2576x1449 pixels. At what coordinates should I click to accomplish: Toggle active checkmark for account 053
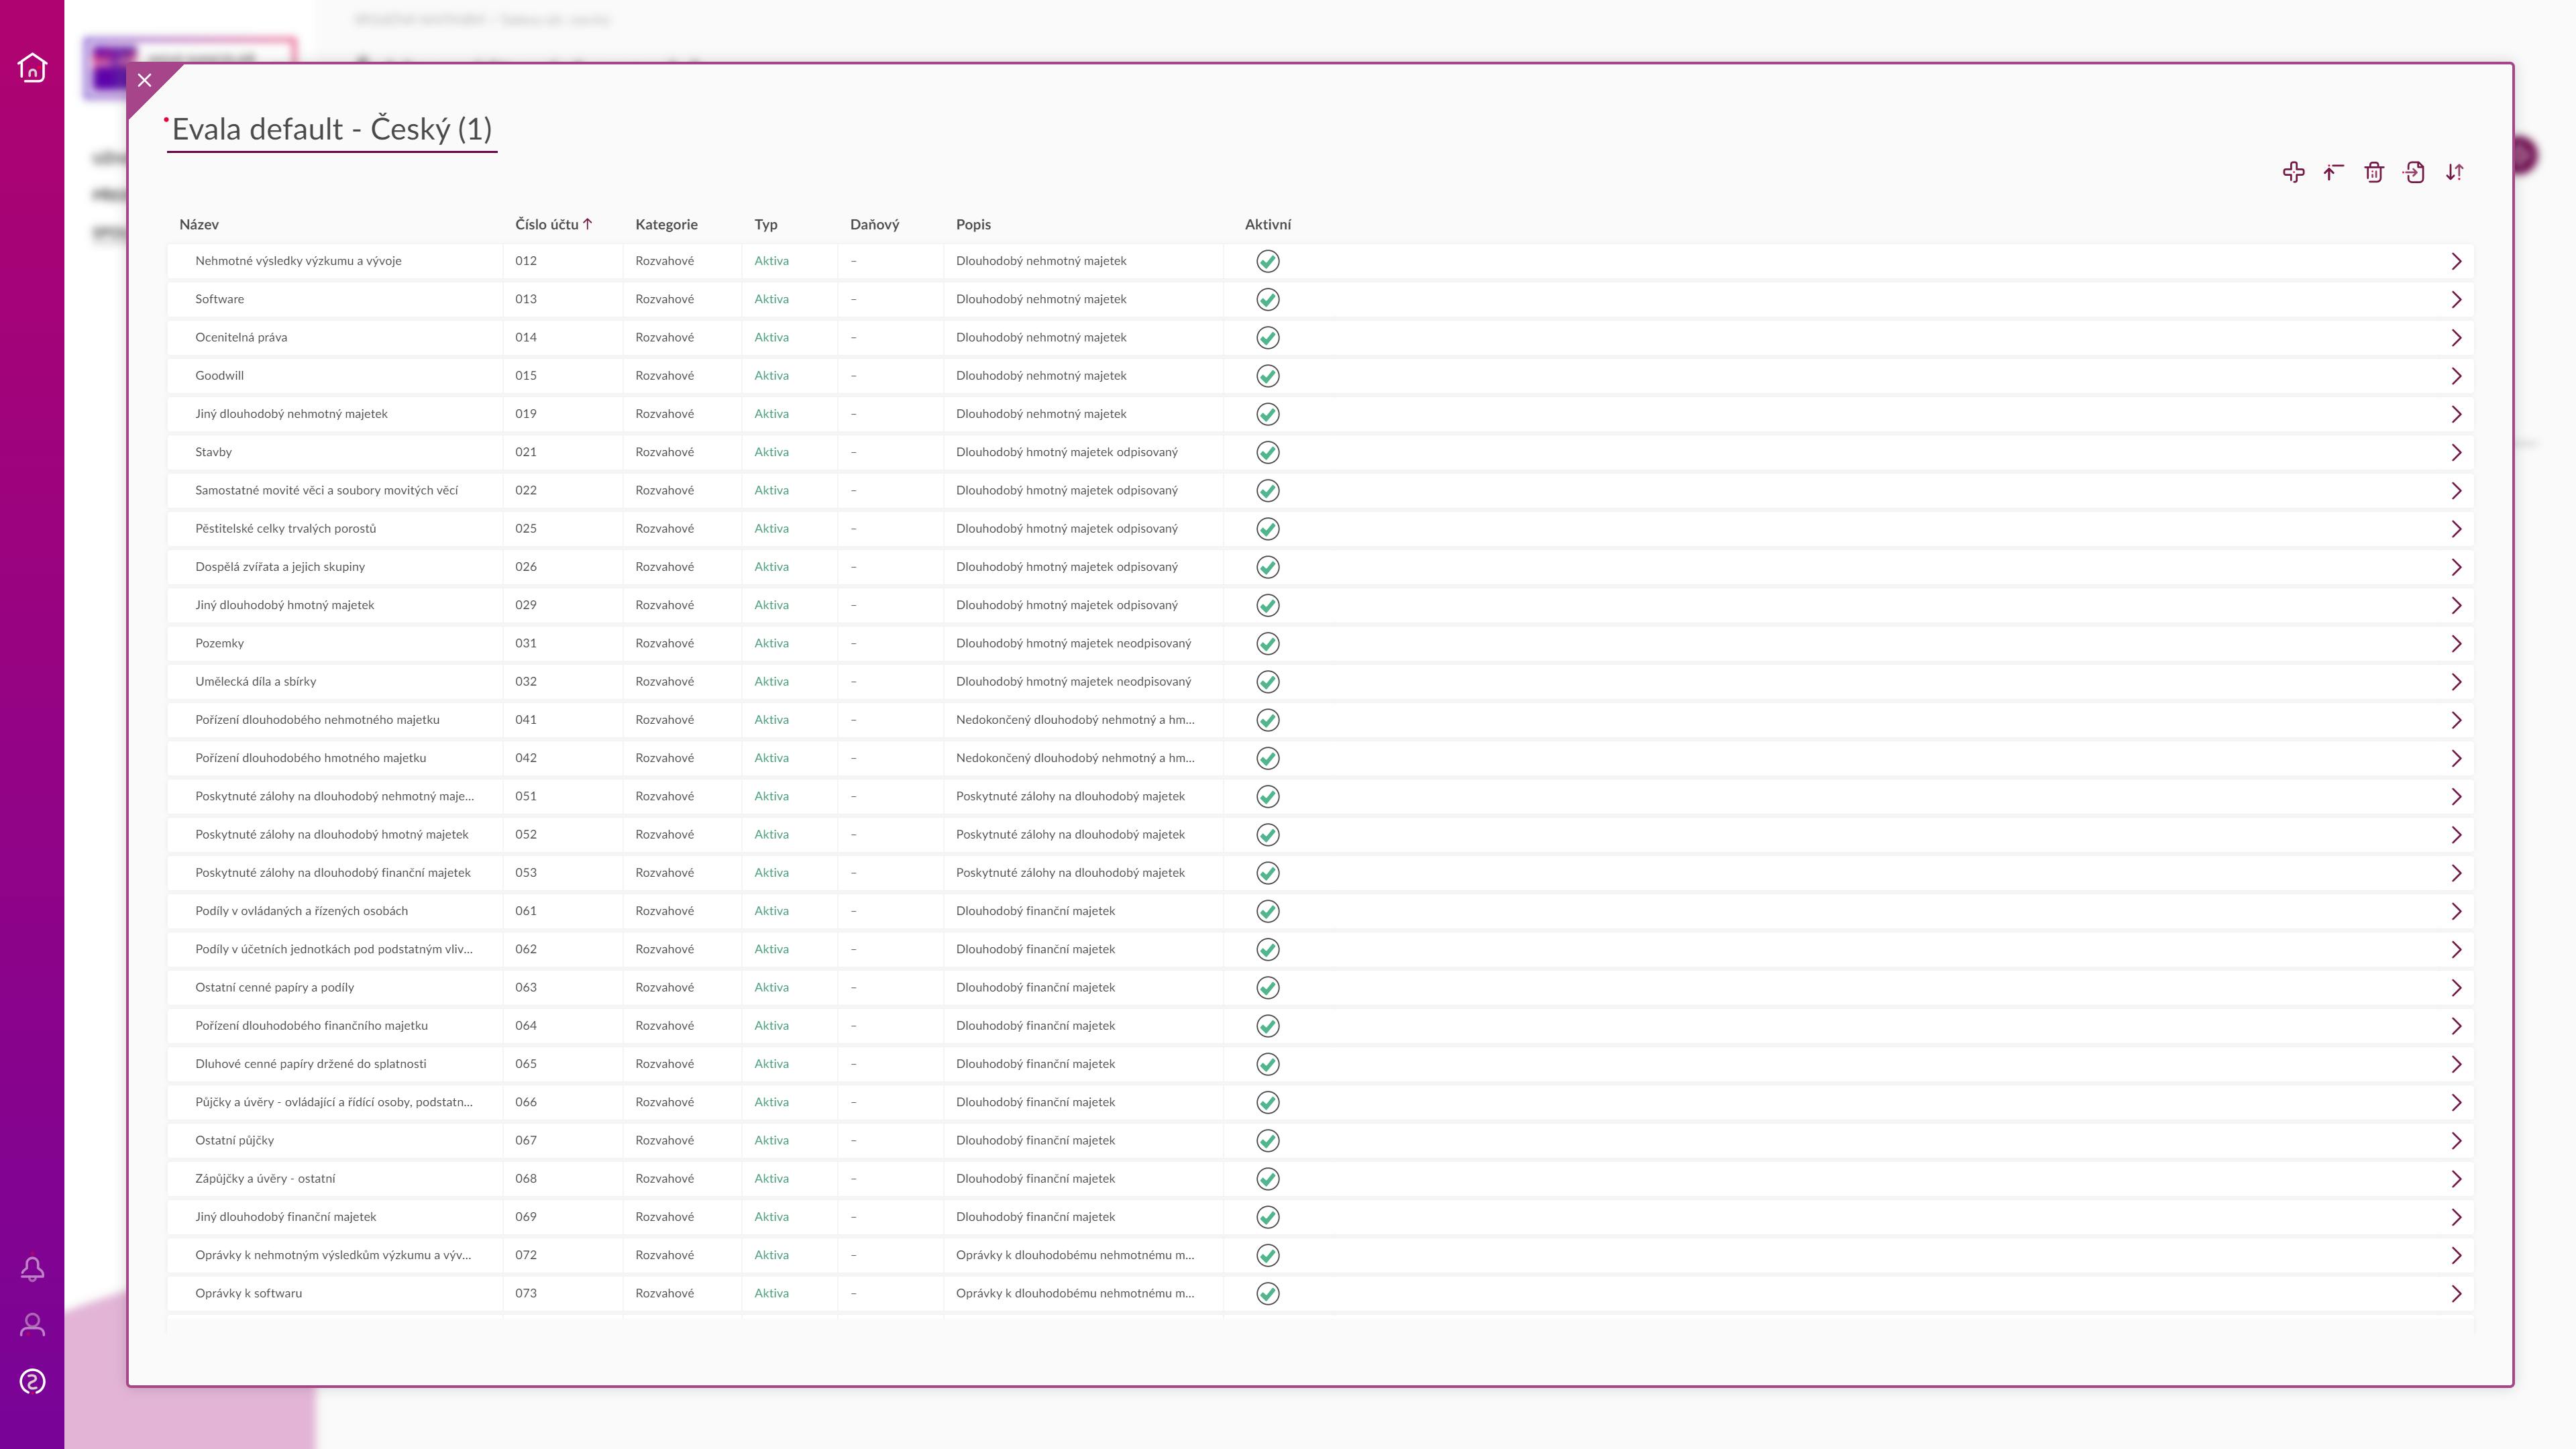(1268, 873)
